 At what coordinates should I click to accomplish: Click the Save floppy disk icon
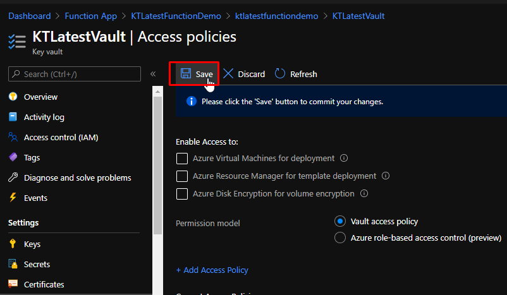point(186,73)
